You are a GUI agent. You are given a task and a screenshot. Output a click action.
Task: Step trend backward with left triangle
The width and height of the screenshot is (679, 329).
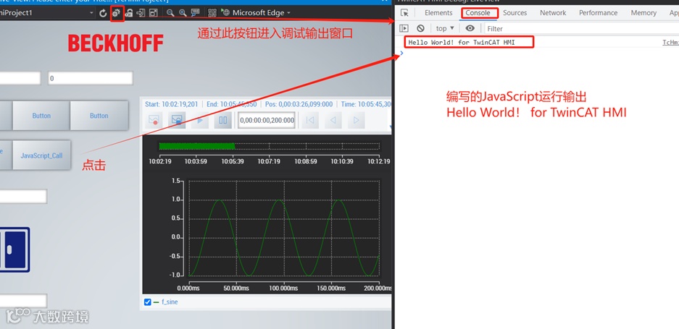(333, 120)
